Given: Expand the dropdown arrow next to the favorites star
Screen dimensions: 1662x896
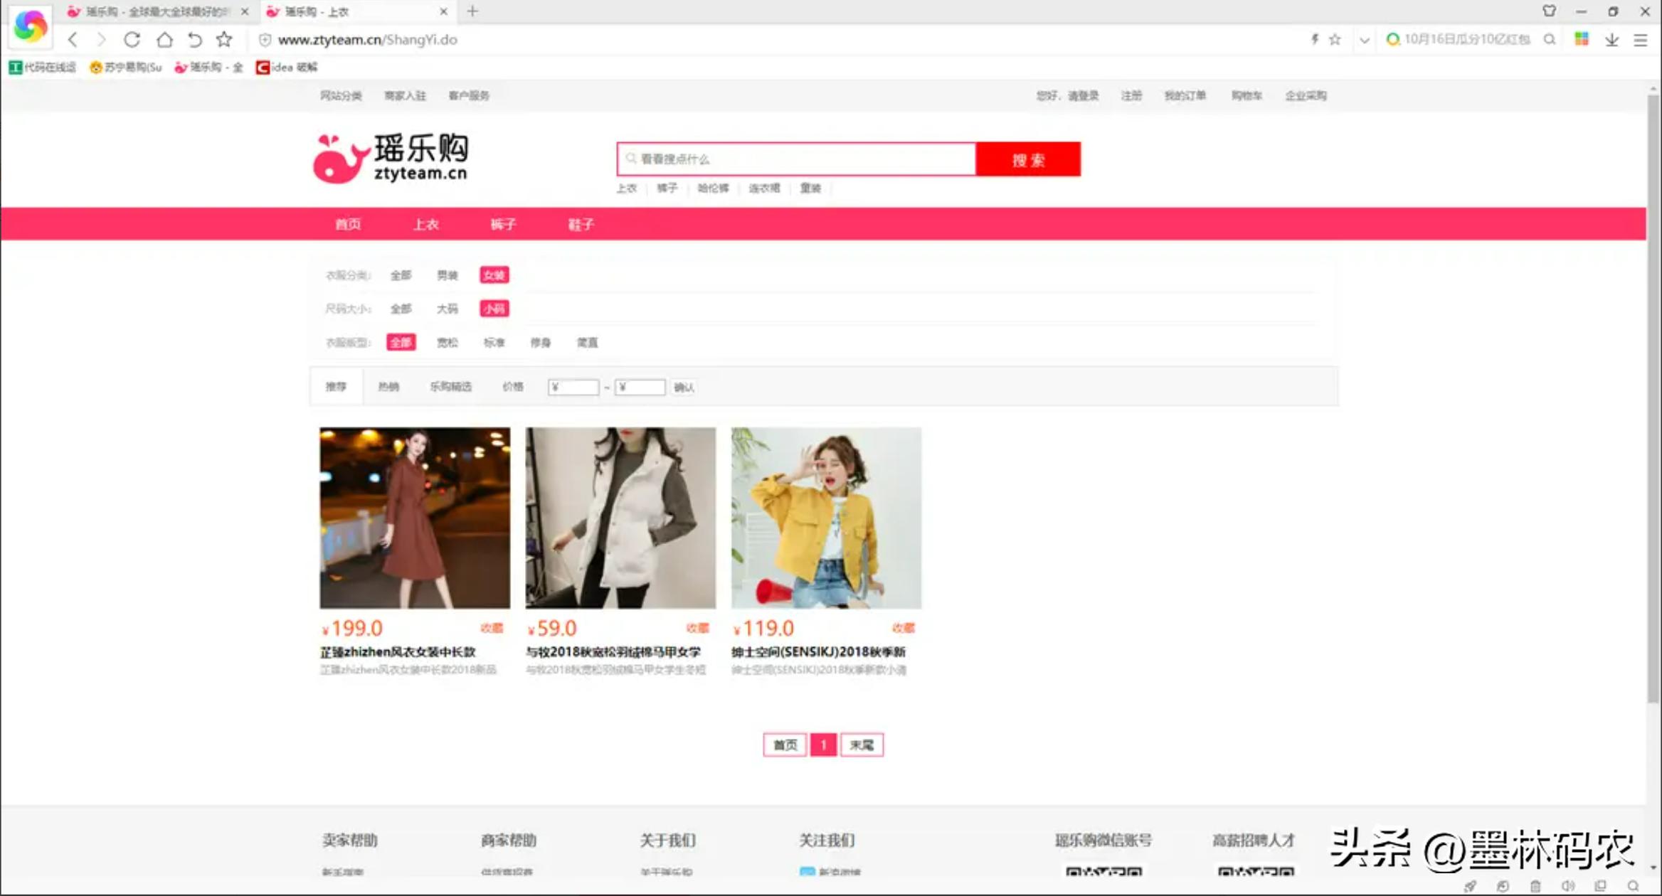Looking at the screenshot, I should tap(1364, 40).
